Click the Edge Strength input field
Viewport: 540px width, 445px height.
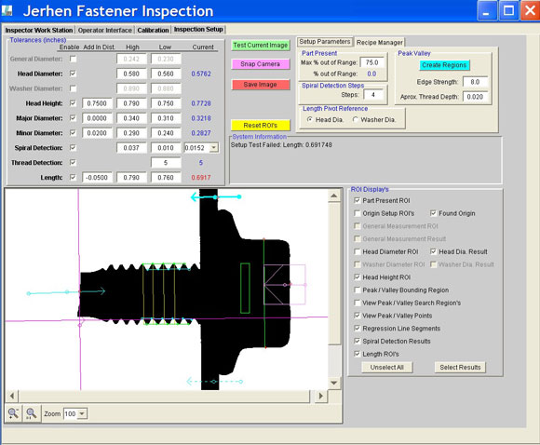475,82
